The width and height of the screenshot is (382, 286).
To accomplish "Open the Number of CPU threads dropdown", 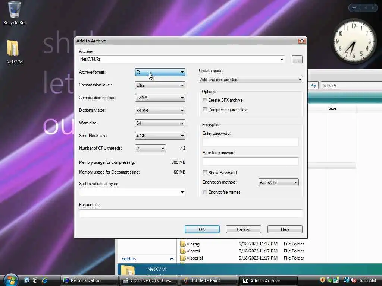I will point(150,148).
